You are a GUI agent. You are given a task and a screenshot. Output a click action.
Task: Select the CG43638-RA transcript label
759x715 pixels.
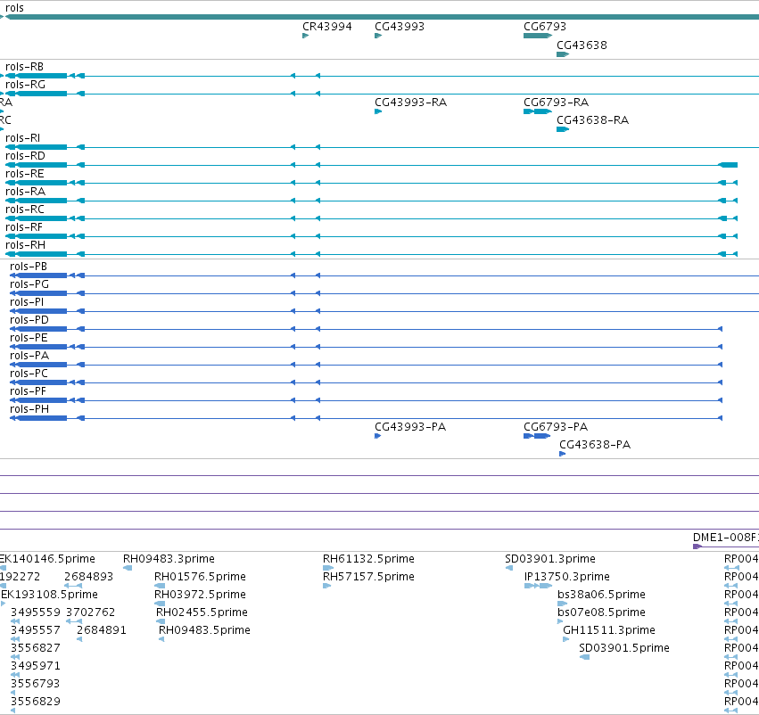[x=592, y=120]
